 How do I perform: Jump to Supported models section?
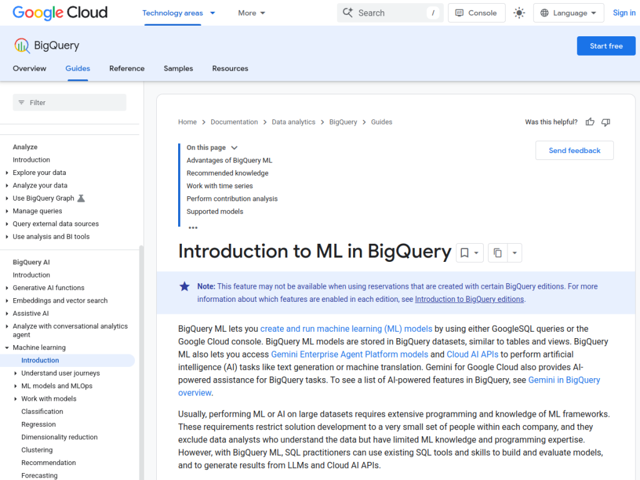click(215, 211)
